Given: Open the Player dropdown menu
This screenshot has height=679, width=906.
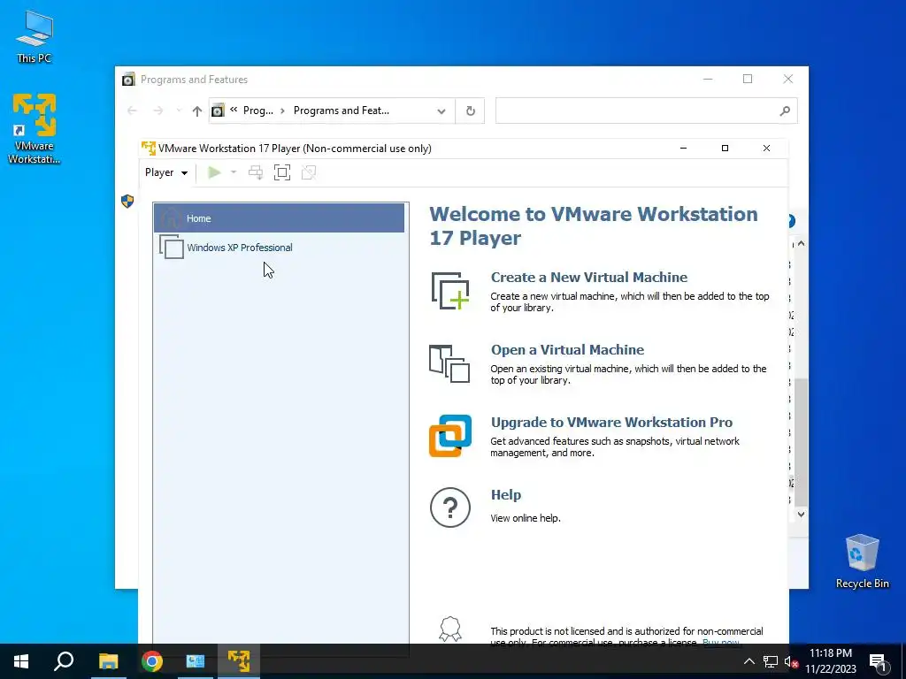Looking at the screenshot, I should pos(166,172).
